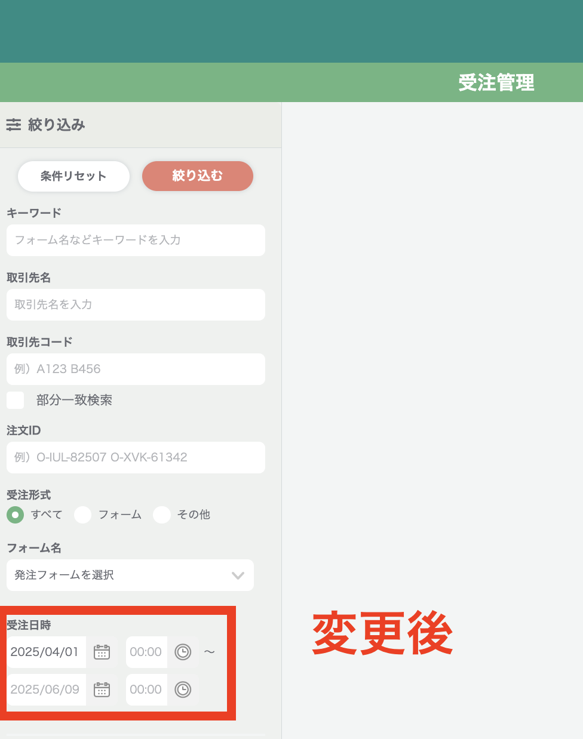
Task: Open the calendar picker for start date 2025/04/01
Action: (x=102, y=652)
